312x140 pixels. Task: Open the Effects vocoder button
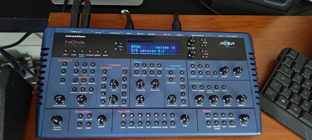[x=232, y=123]
